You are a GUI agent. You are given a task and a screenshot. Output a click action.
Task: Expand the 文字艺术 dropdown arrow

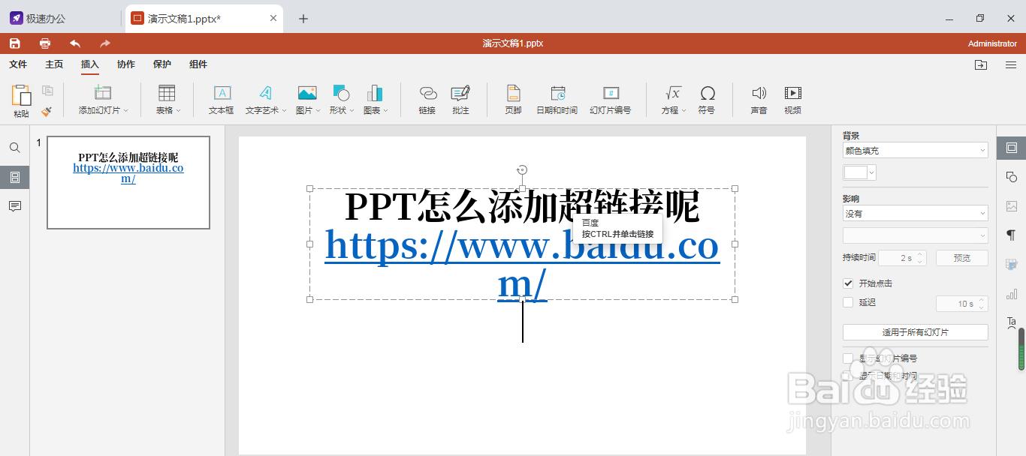[x=284, y=110]
